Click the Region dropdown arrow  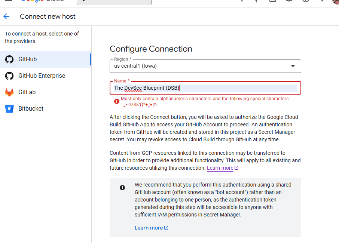click(x=293, y=66)
